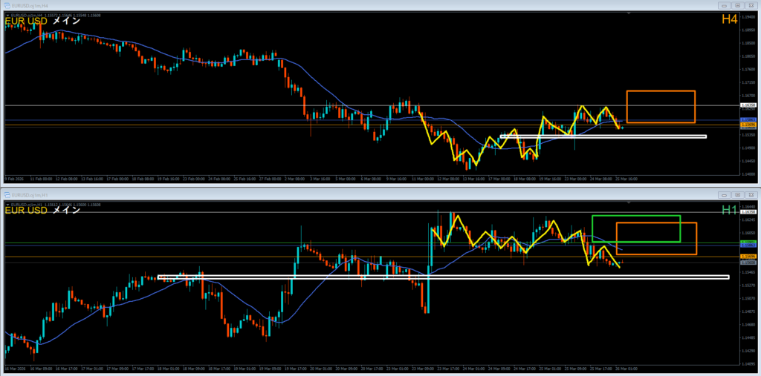Image resolution: width=761 pixels, height=376 pixels.
Task: Click the large green H1 timeframe label
Action: 730,210
